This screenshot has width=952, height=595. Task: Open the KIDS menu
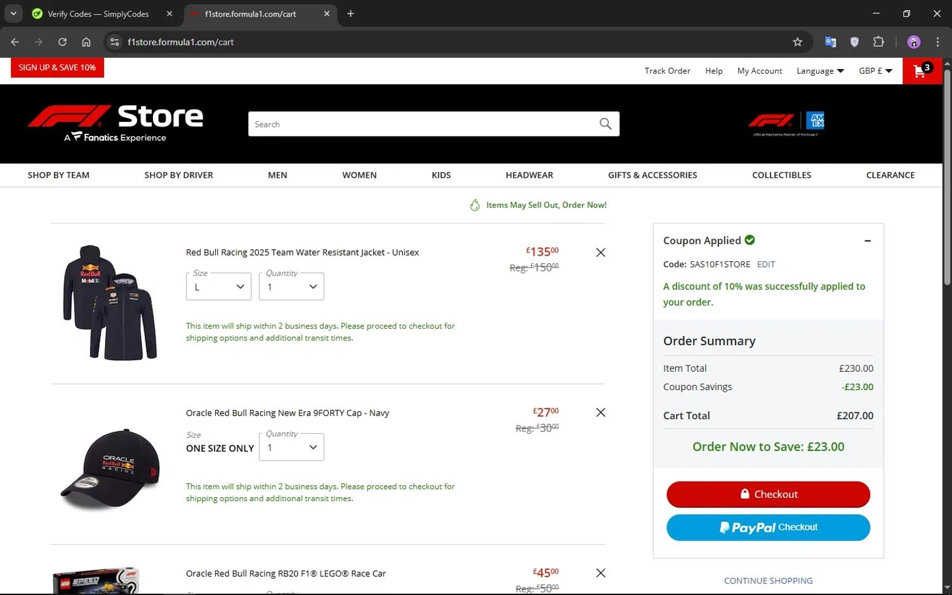pos(441,175)
